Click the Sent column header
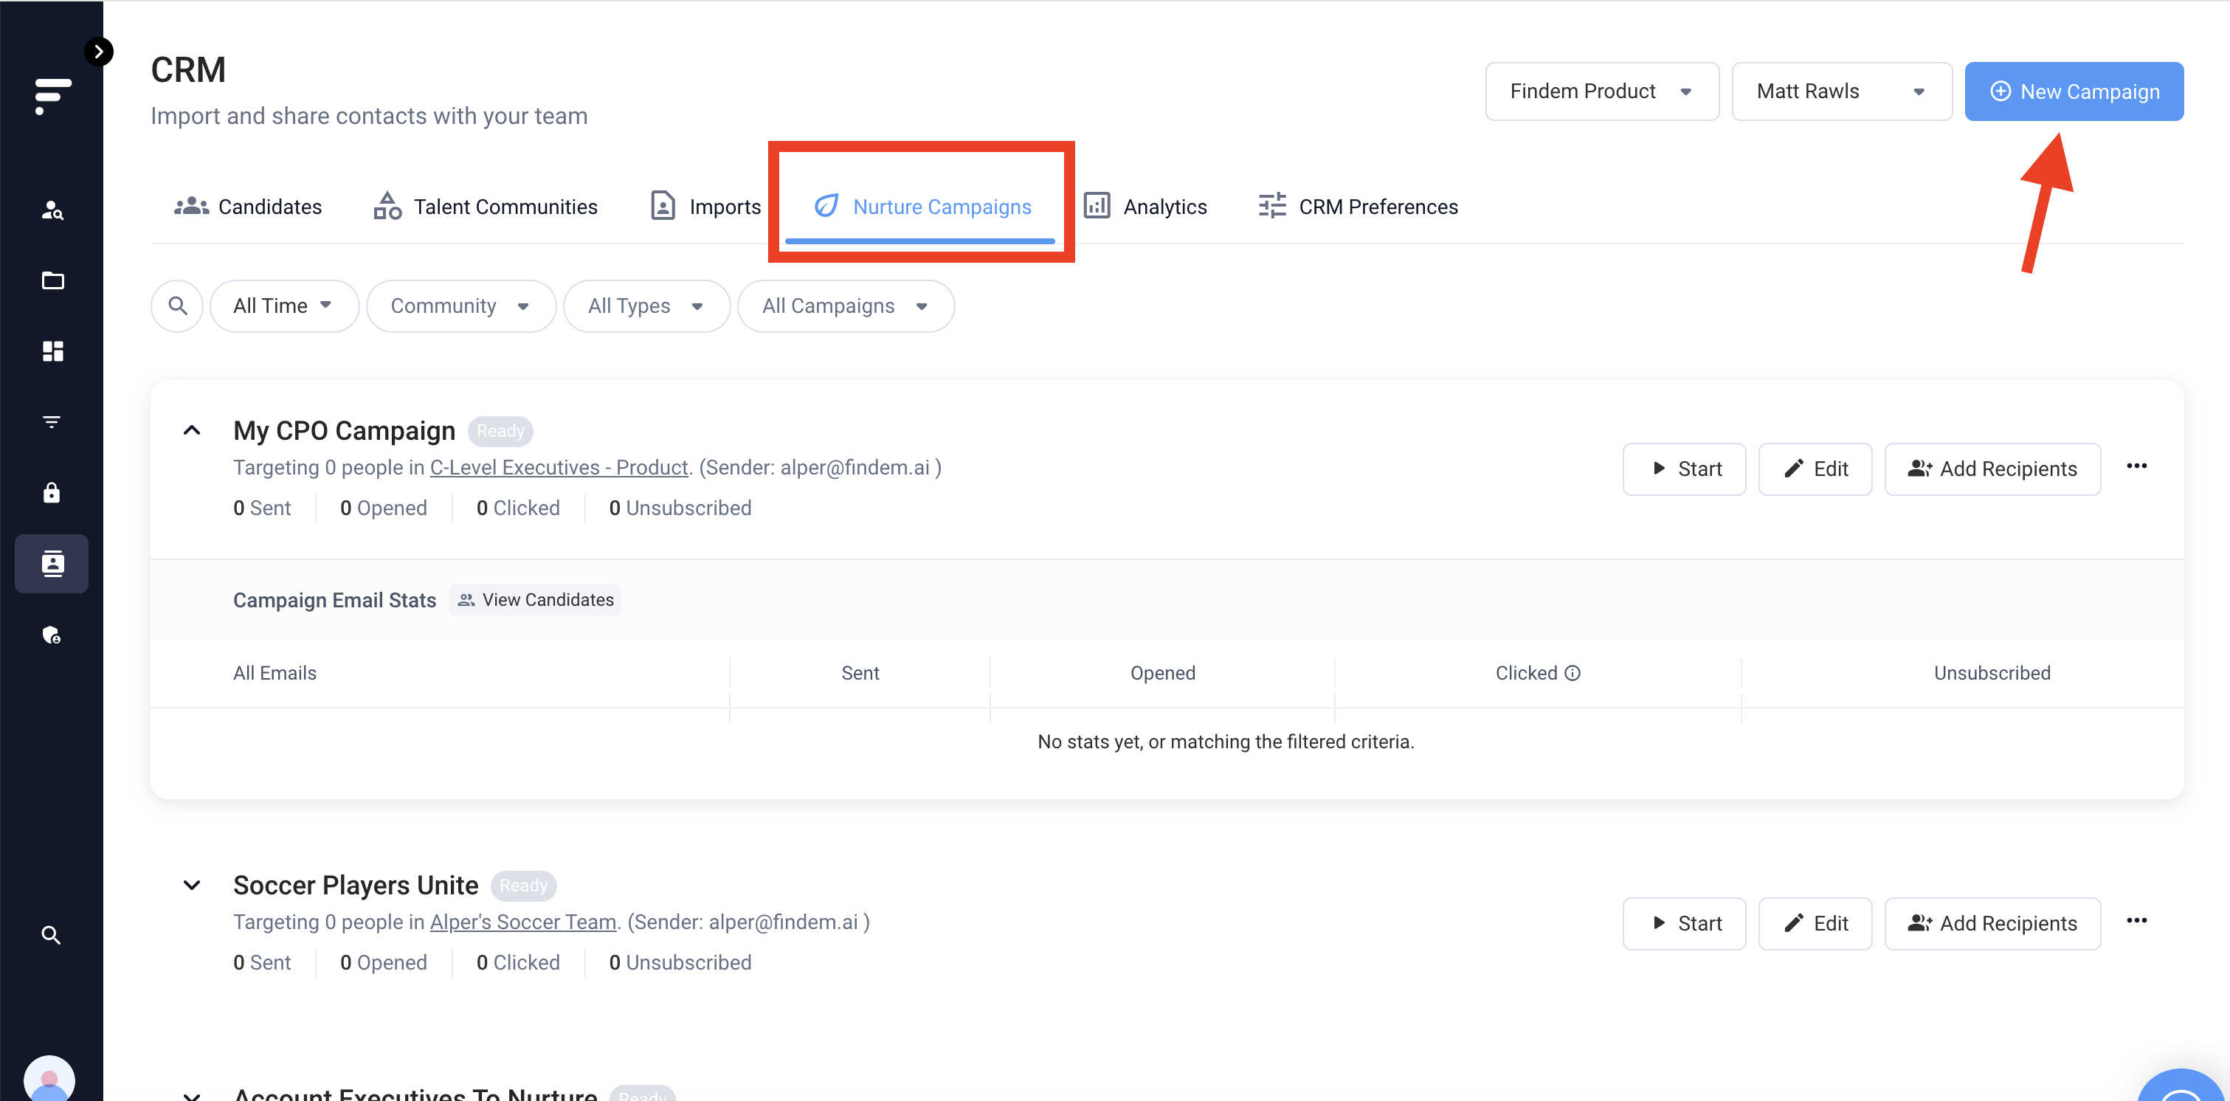The width and height of the screenshot is (2230, 1101). coord(860,672)
